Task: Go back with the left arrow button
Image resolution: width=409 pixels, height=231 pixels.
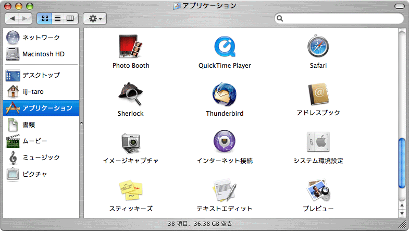Action: coord(12,18)
